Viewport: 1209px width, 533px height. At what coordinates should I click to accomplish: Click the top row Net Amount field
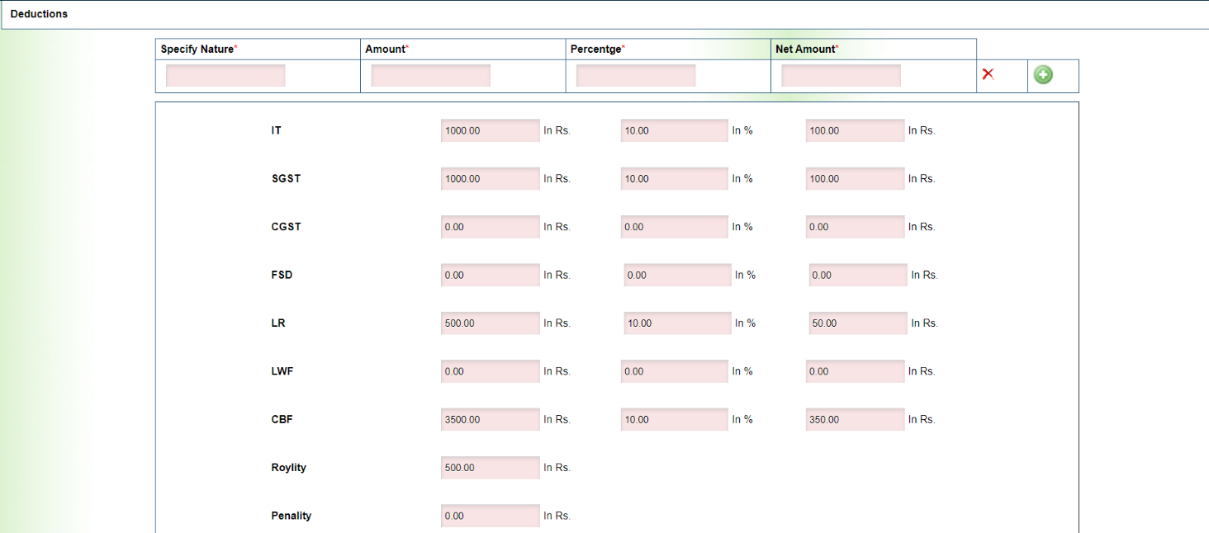click(x=841, y=76)
